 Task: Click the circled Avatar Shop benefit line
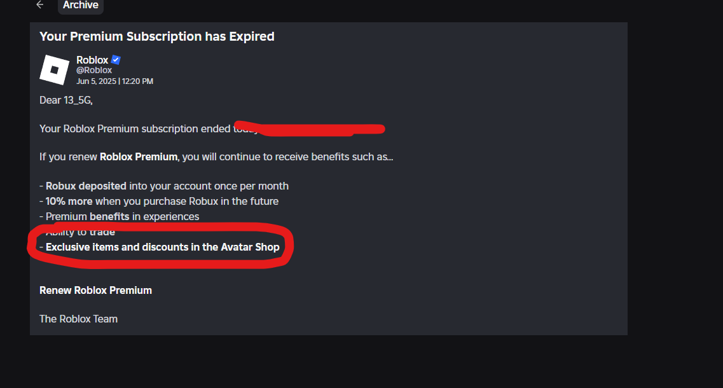[162, 247]
